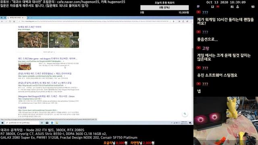Open the Windows Start menu

pos(2,123)
